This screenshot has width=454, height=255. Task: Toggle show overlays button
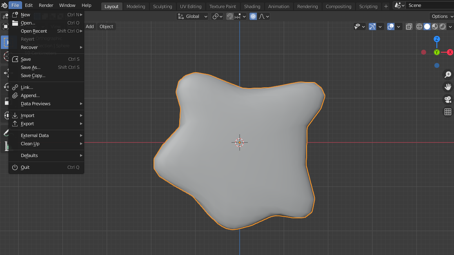[391, 27]
